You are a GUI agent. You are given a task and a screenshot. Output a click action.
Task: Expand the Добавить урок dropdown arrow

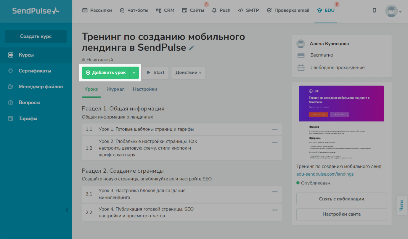coord(134,73)
